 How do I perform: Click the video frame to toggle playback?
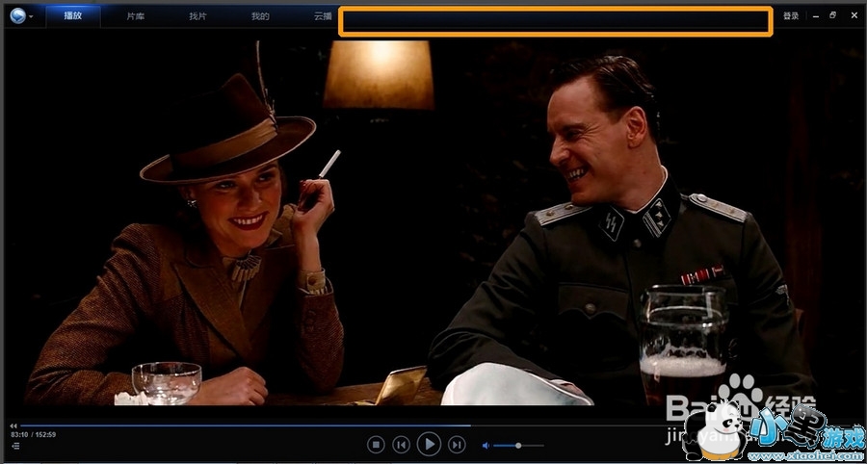[x=433, y=223]
